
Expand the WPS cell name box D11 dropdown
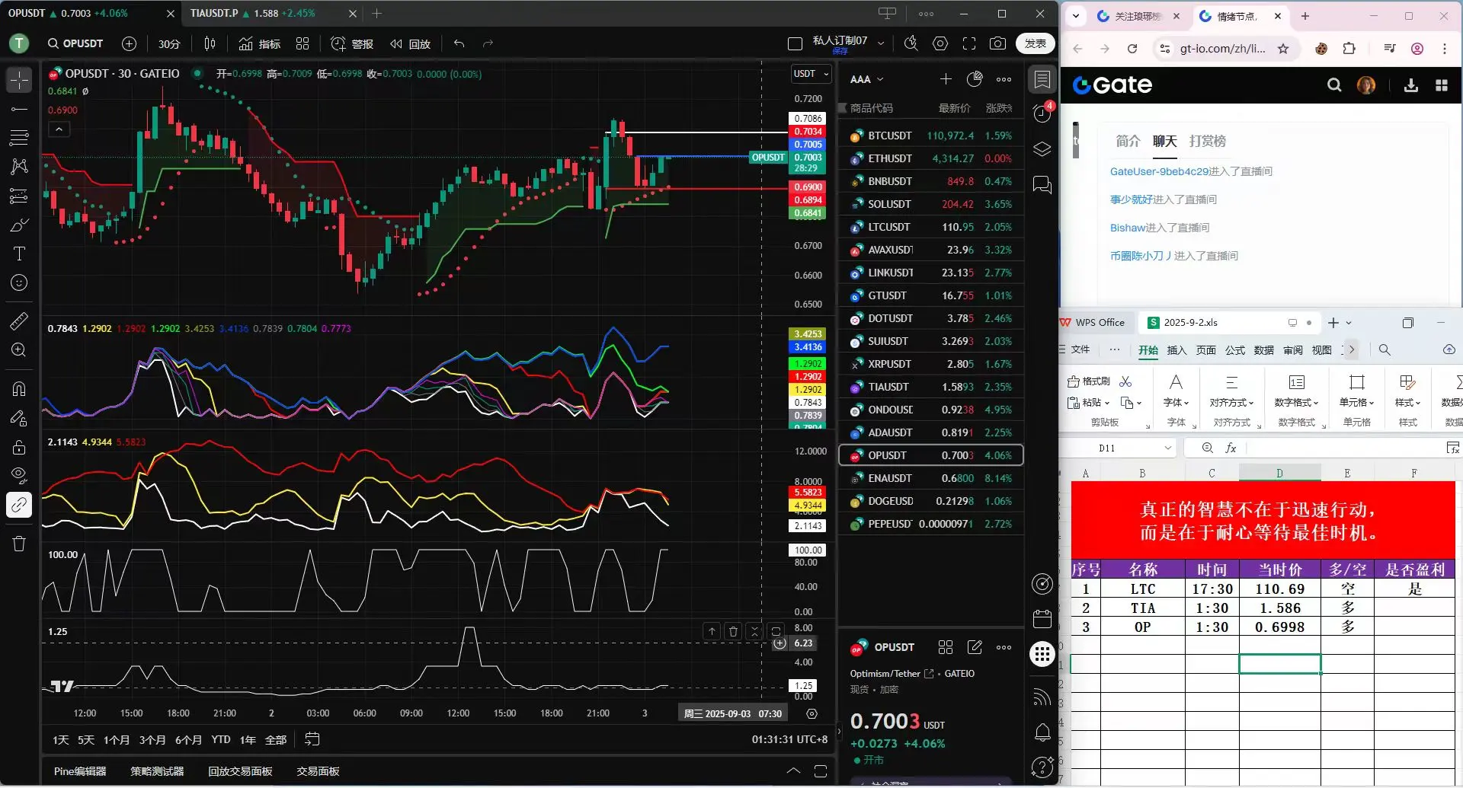point(1168,448)
